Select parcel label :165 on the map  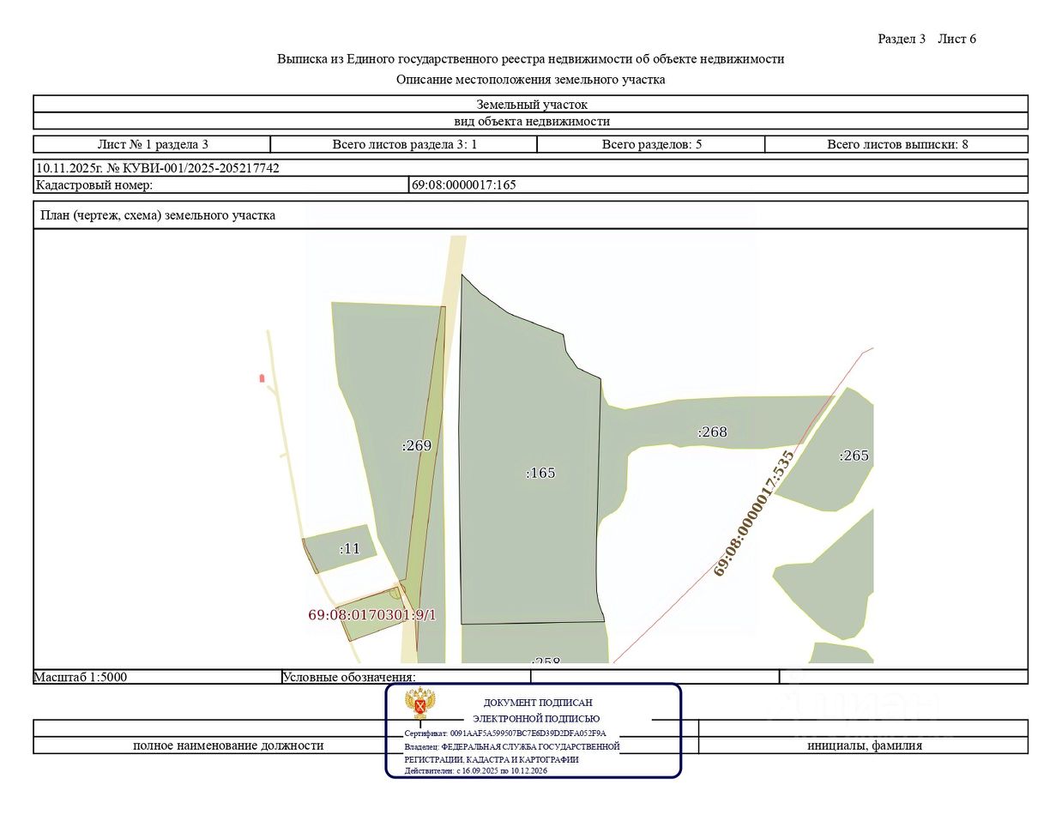tap(540, 473)
